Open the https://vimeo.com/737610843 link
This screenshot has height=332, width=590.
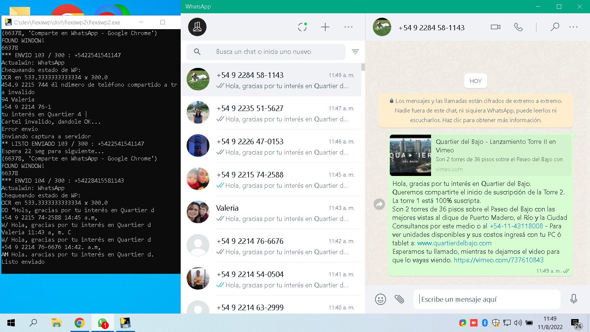click(x=499, y=260)
